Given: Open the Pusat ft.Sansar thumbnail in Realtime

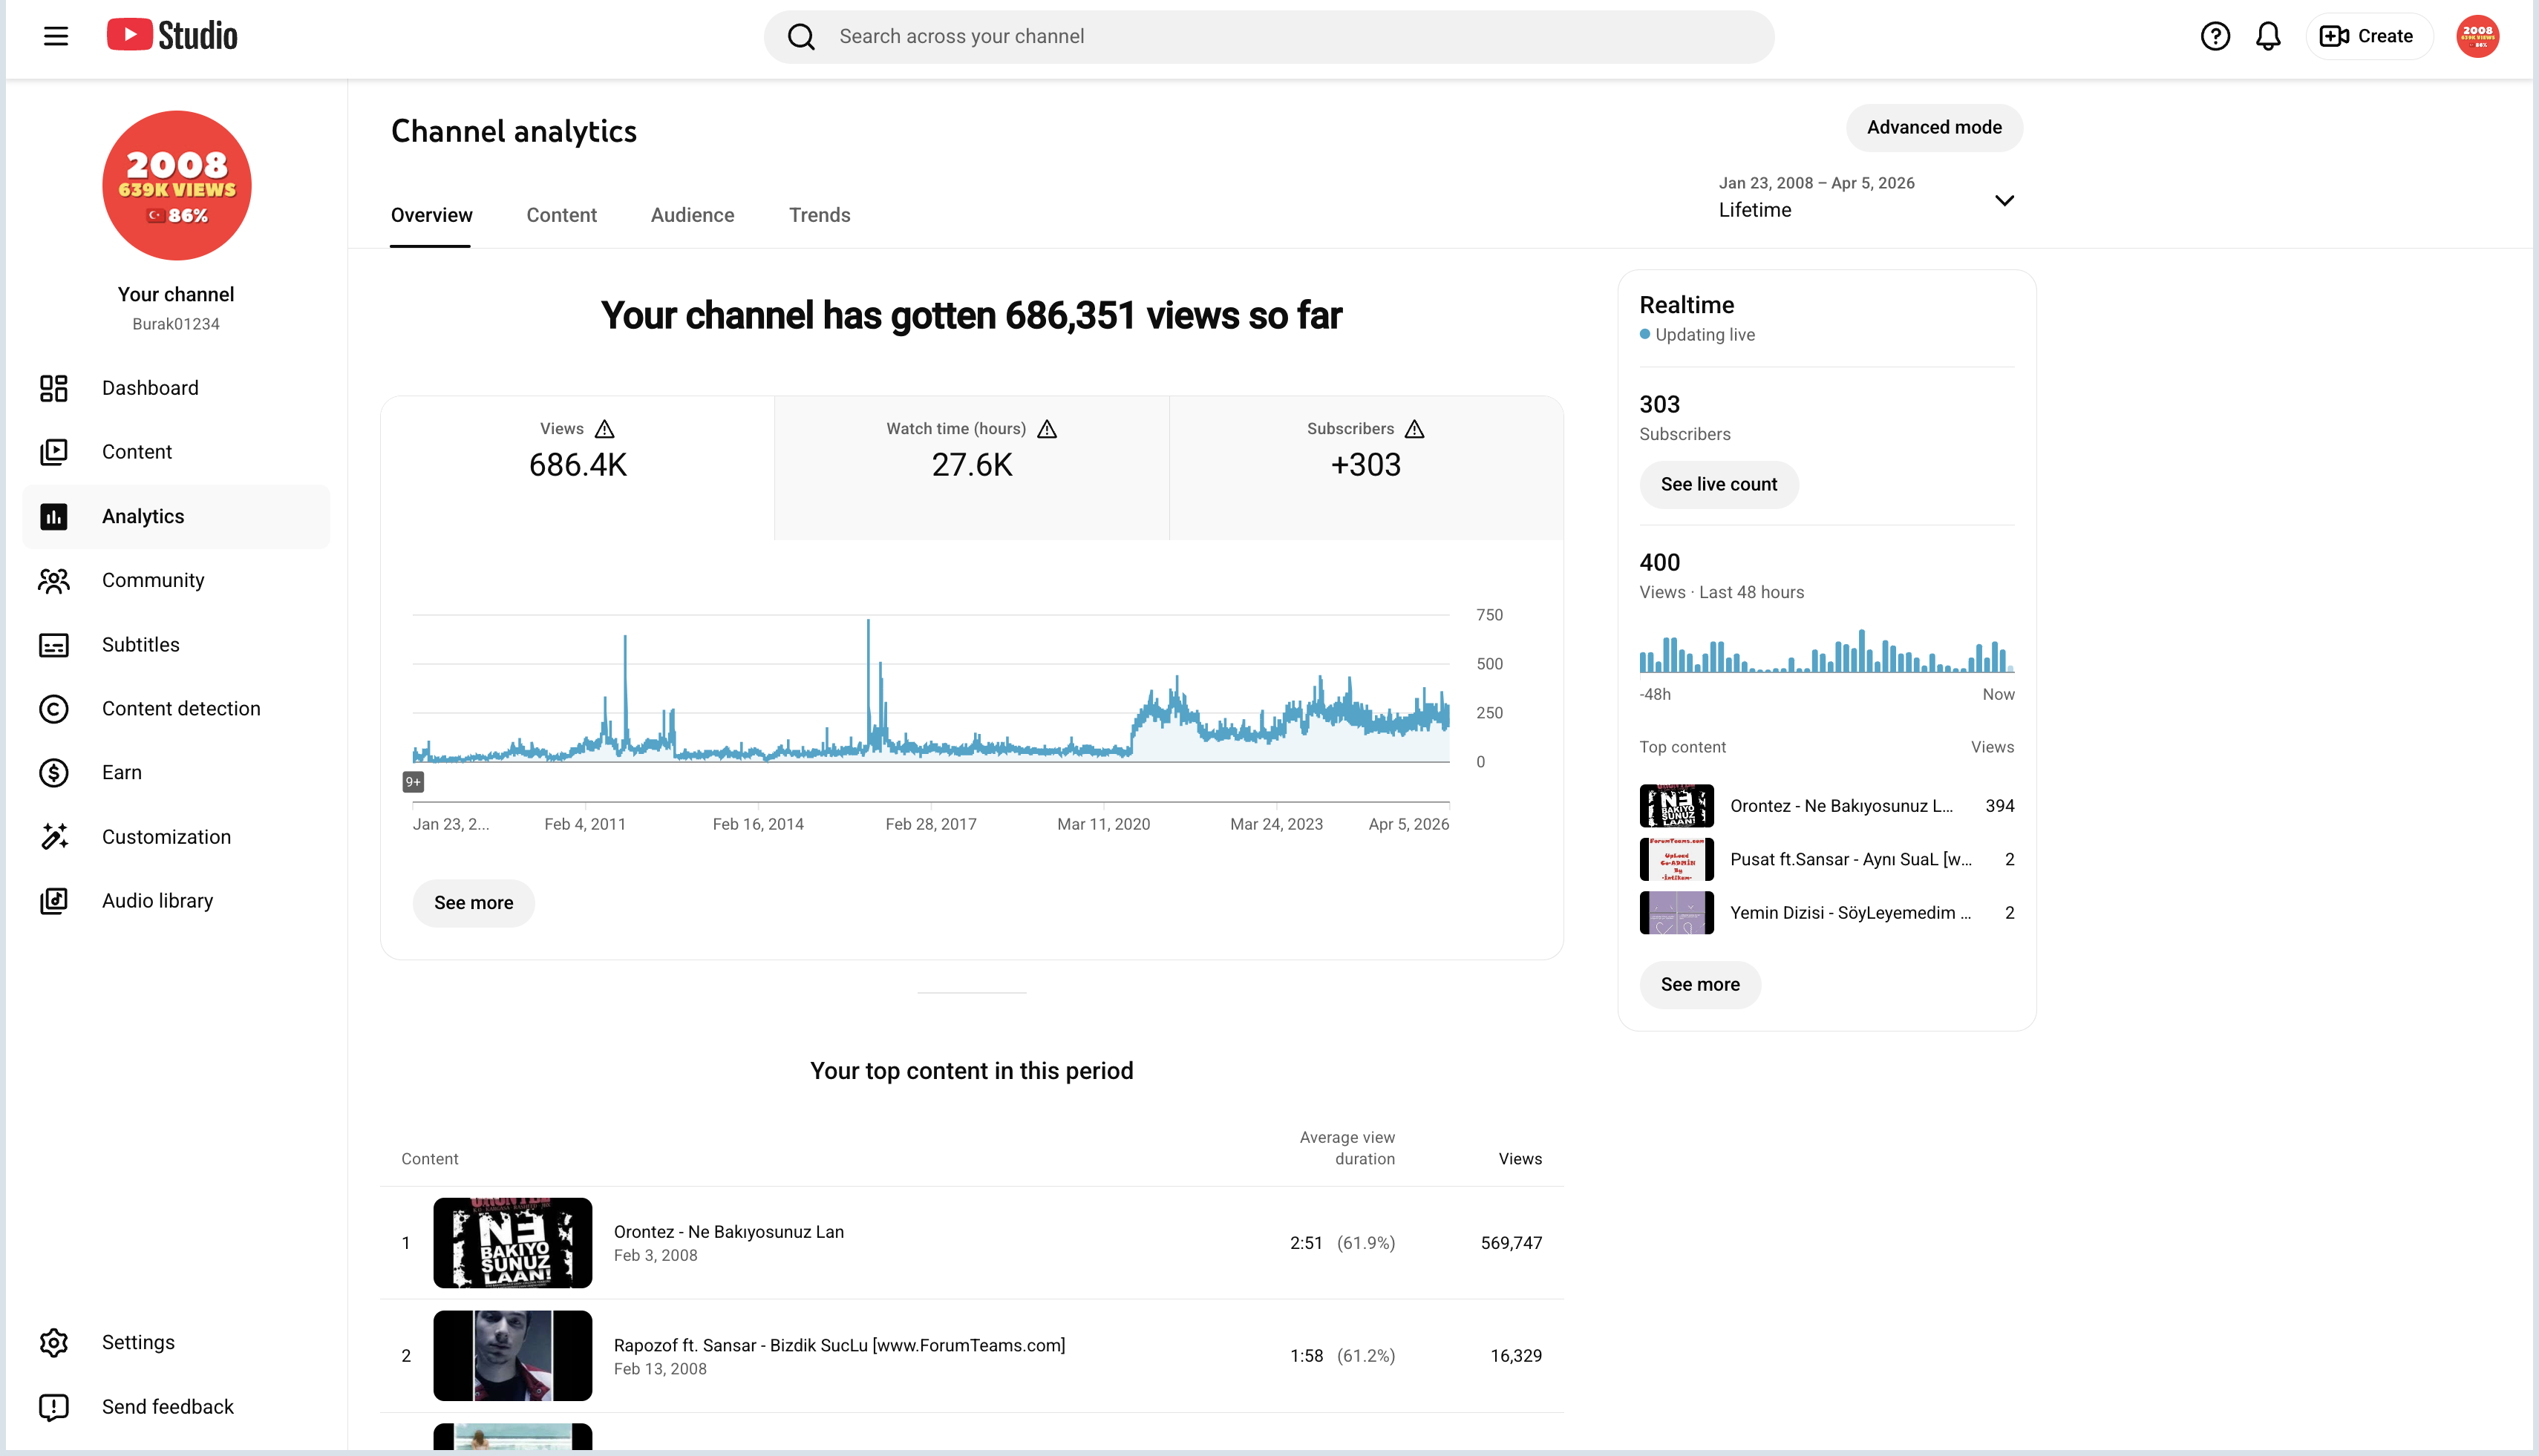Looking at the screenshot, I should (1676, 860).
